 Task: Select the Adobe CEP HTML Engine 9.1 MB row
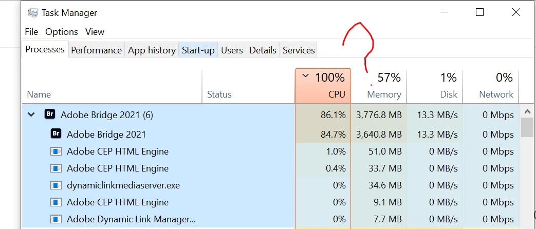click(270, 202)
